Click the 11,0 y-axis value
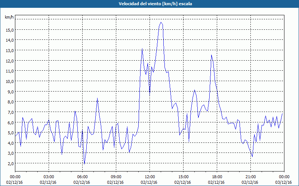299x186 pixels. 9,71
